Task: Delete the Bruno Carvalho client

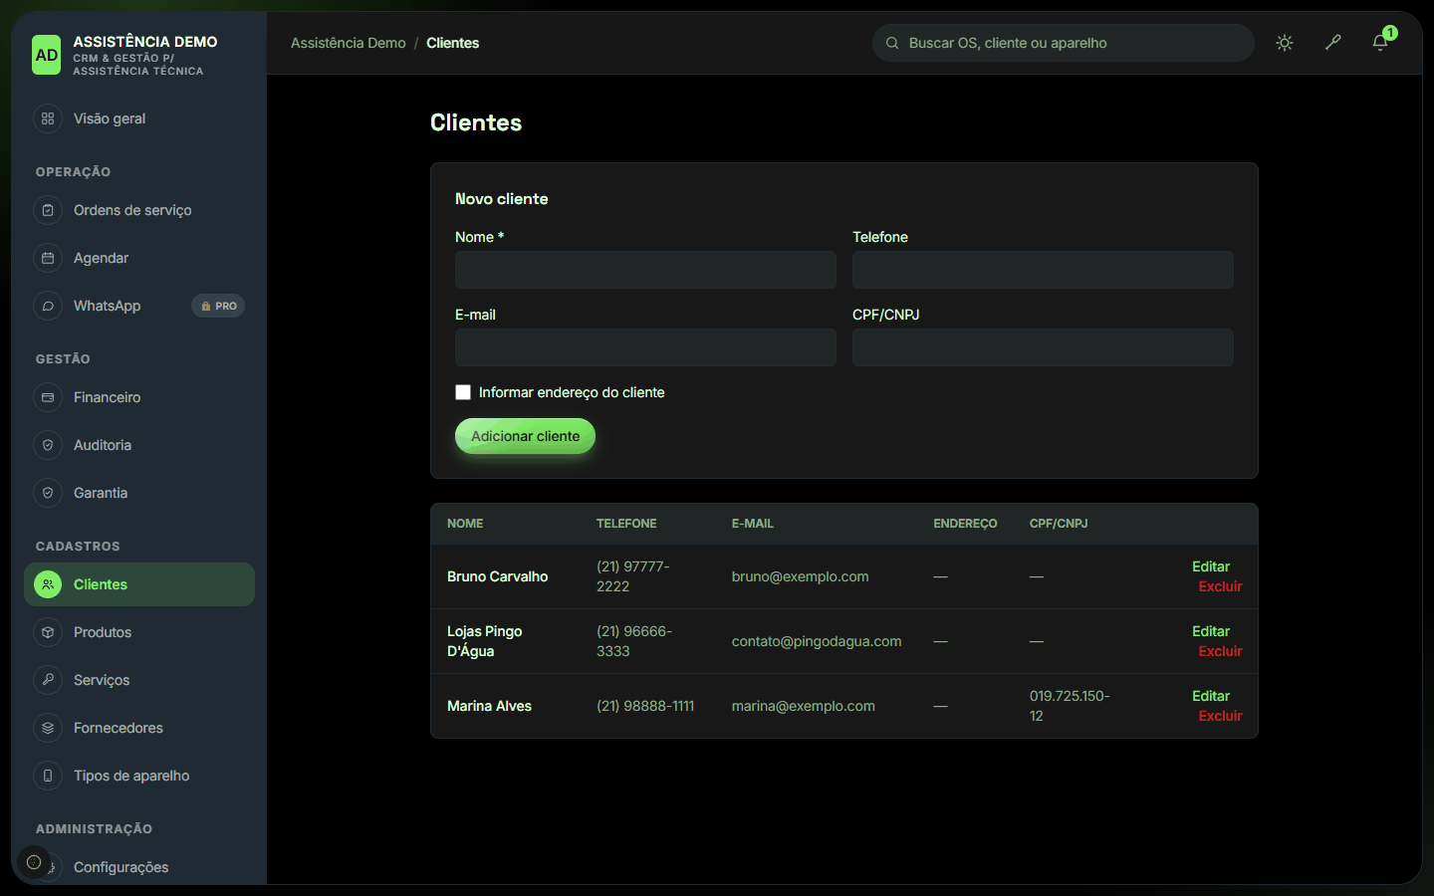Action: [x=1220, y=586]
